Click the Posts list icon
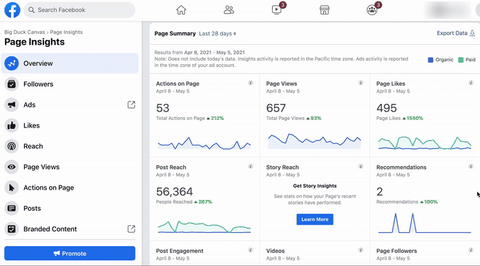Screen dimensions: 480x266 (12, 208)
